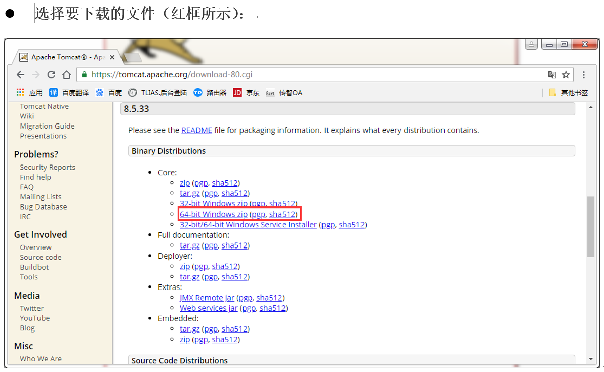Select the Apache Tomcat browser tab
Viewport: 604px width, 372px height.
tap(67, 57)
